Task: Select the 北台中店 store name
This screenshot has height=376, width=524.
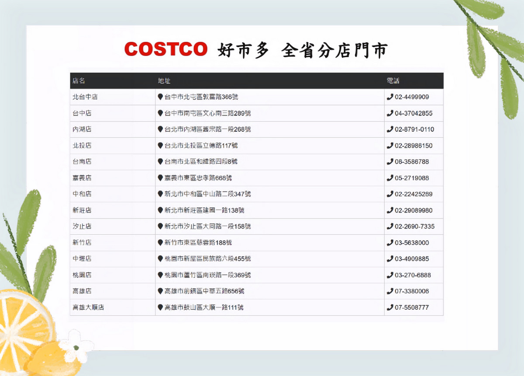Action: coord(85,97)
